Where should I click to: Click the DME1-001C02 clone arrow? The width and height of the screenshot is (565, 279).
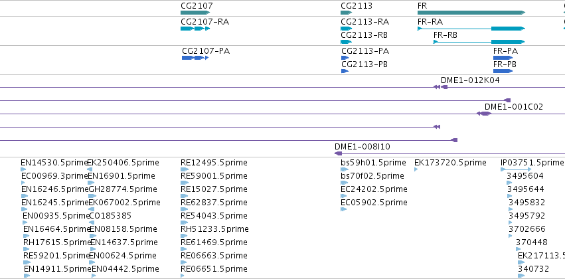point(483,114)
